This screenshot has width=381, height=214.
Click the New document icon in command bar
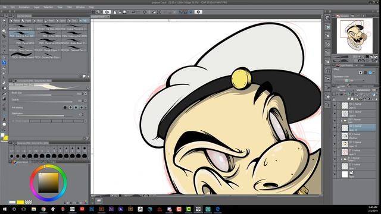(x=115, y=12)
